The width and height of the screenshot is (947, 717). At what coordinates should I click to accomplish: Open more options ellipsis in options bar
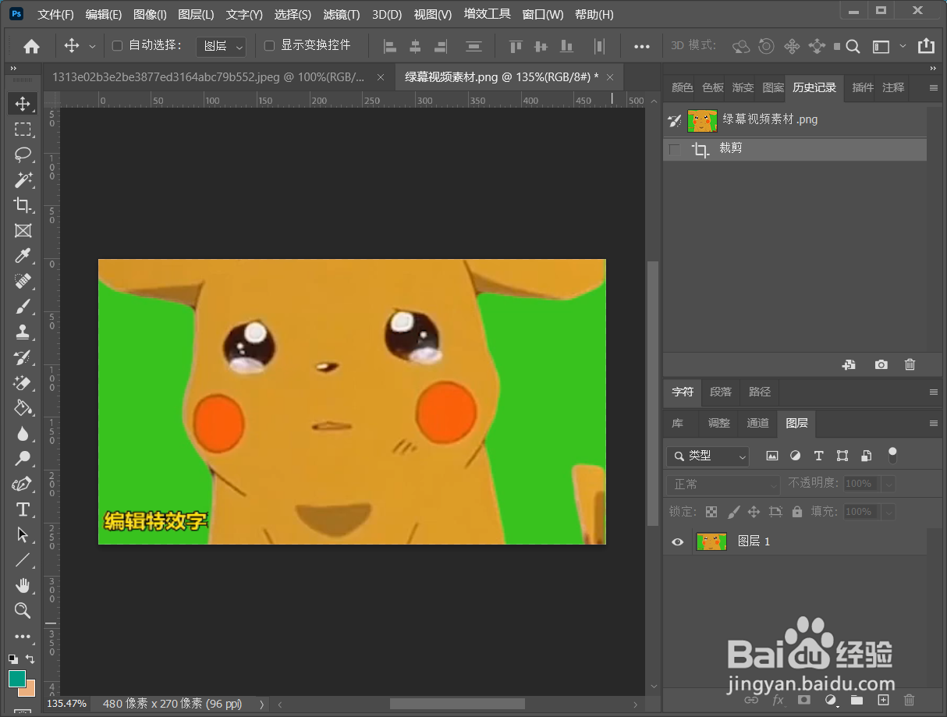[x=642, y=47]
